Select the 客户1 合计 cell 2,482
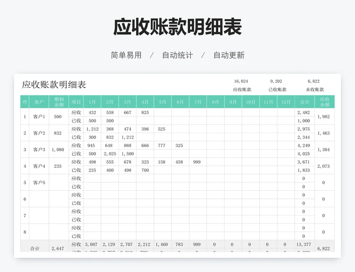 [305, 113]
